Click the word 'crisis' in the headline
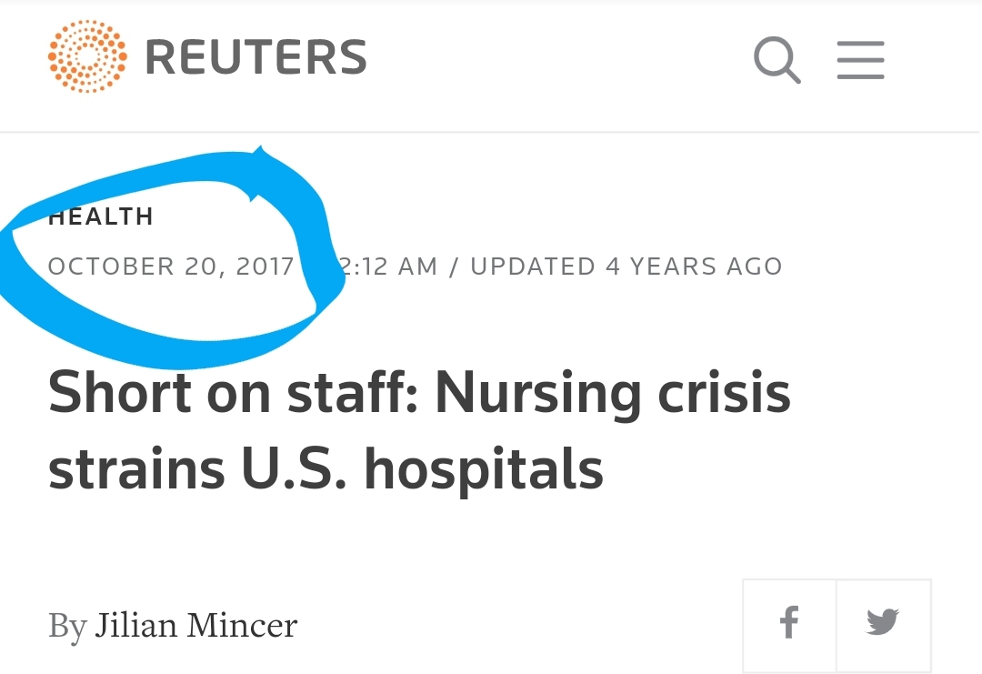The height and width of the screenshot is (674, 982). (724, 393)
